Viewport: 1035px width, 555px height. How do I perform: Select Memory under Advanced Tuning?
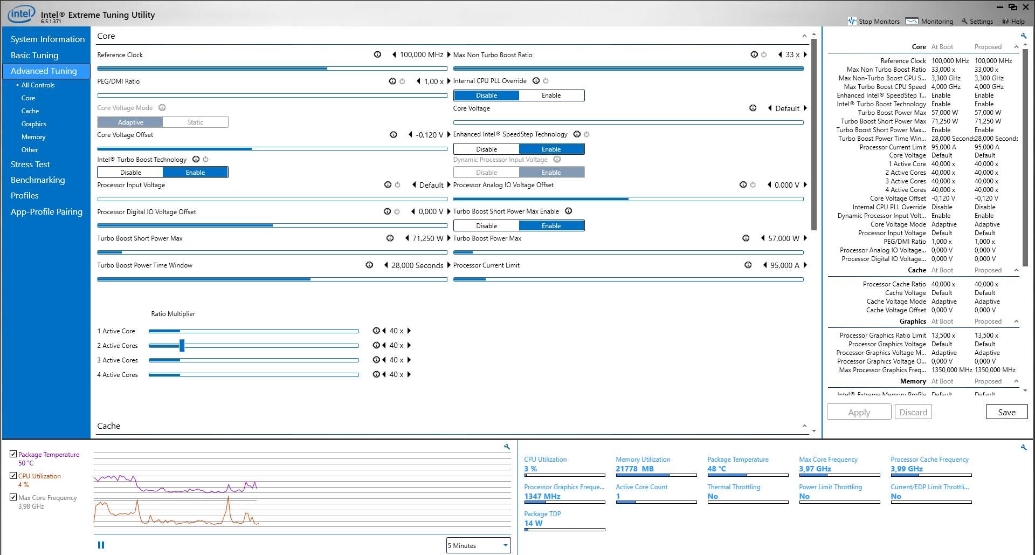[33, 137]
